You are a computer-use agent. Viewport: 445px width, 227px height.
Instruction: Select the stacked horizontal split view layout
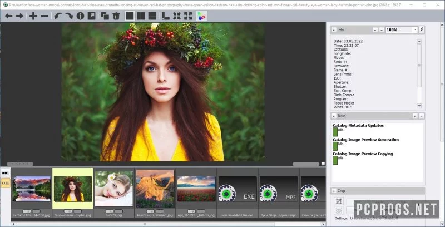(152, 16)
